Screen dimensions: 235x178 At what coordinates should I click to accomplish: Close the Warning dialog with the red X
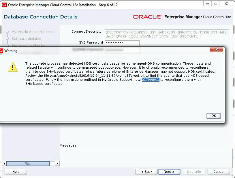click(x=217, y=49)
